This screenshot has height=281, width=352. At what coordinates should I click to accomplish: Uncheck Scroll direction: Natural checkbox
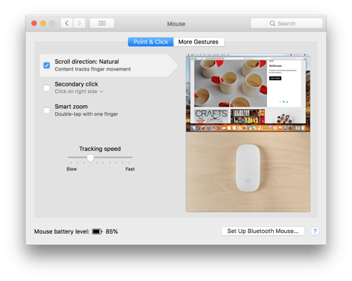(47, 65)
